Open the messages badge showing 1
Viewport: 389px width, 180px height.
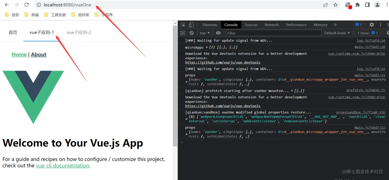coord(358,25)
